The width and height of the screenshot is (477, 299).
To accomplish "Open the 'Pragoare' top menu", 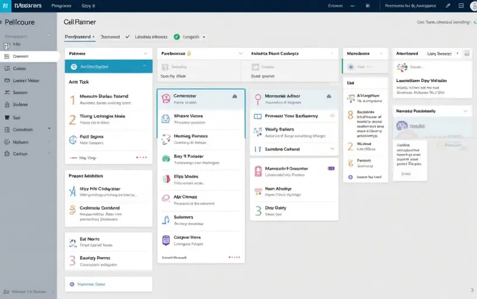I will 61,6.
